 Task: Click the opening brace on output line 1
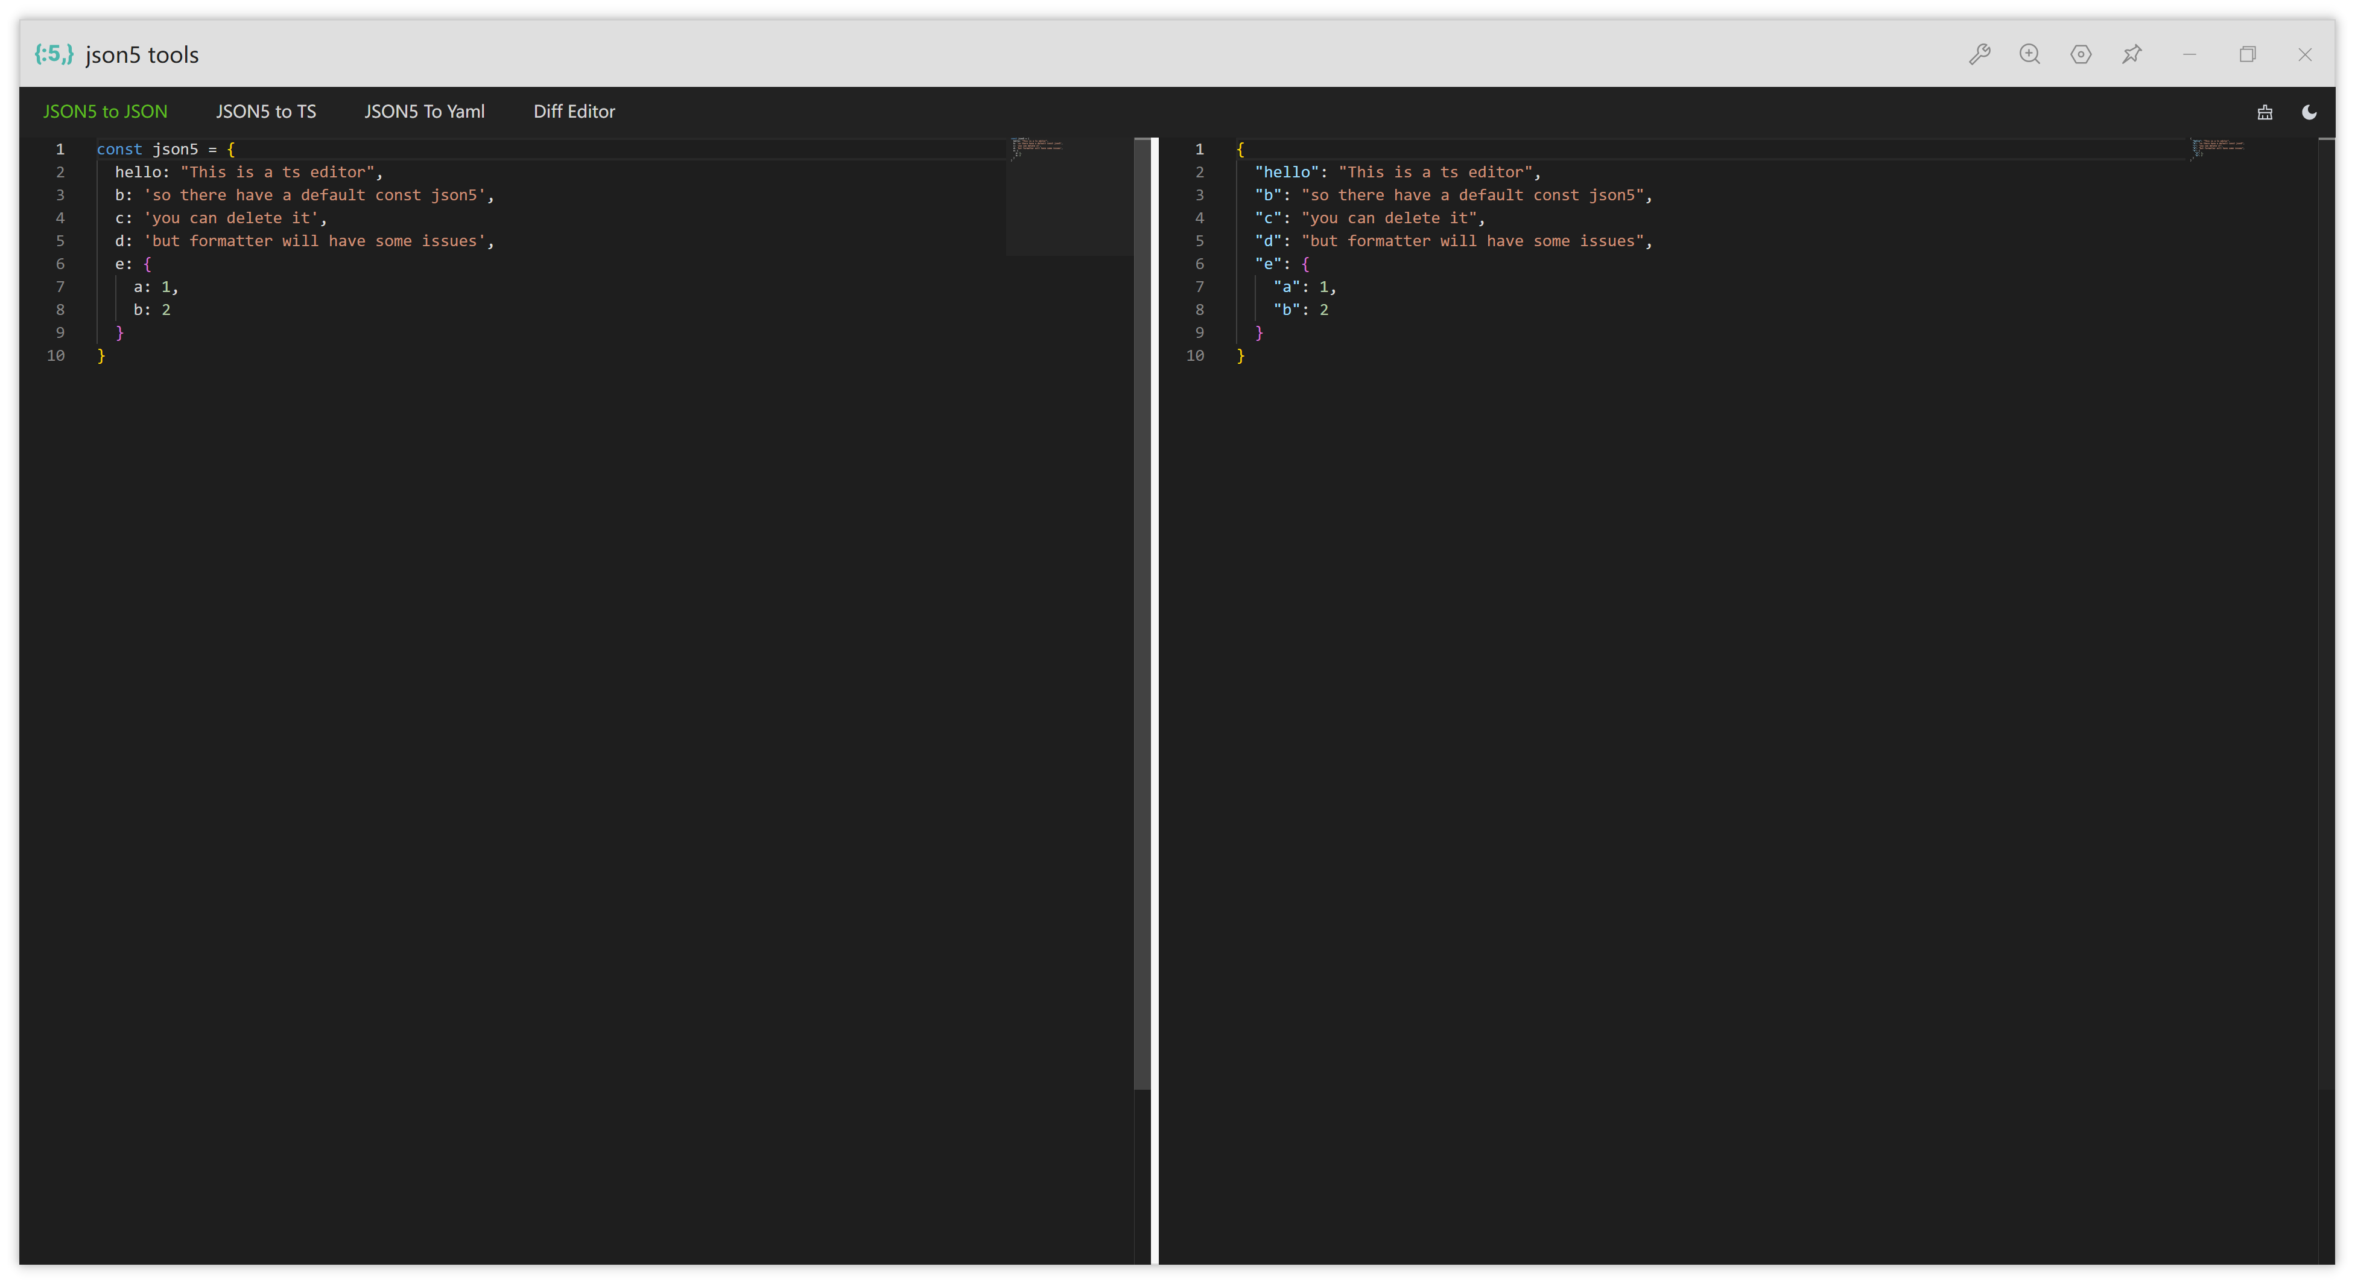point(1241,149)
